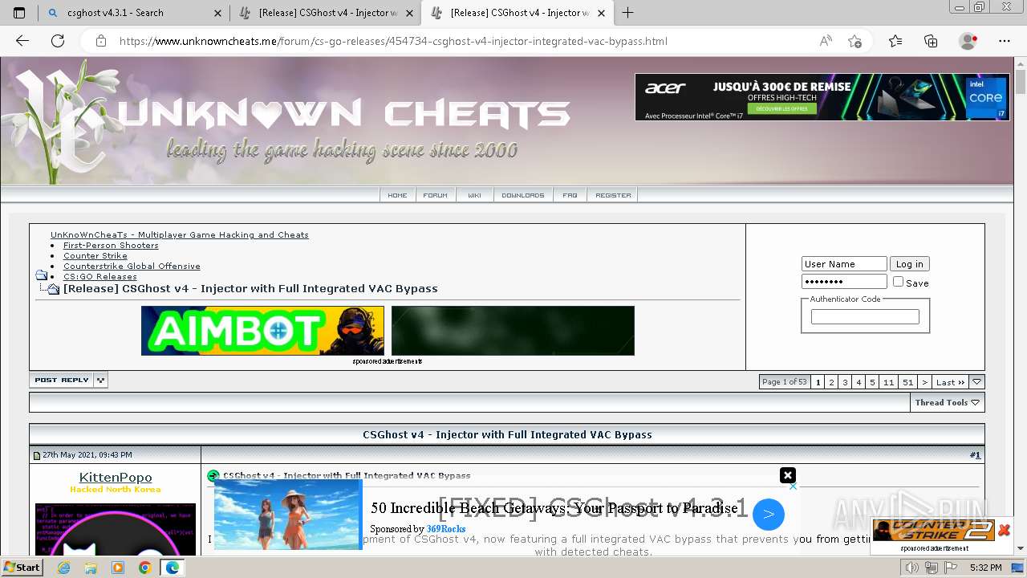This screenshot has height=578, width=1027.
Task: Reload the current page
Action: [x=58, y=41]
